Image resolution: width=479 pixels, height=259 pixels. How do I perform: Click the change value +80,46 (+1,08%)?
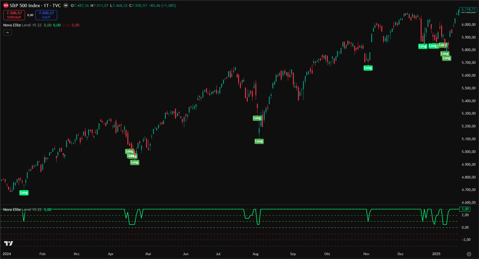pyautogui.click(x=162, y=6)
